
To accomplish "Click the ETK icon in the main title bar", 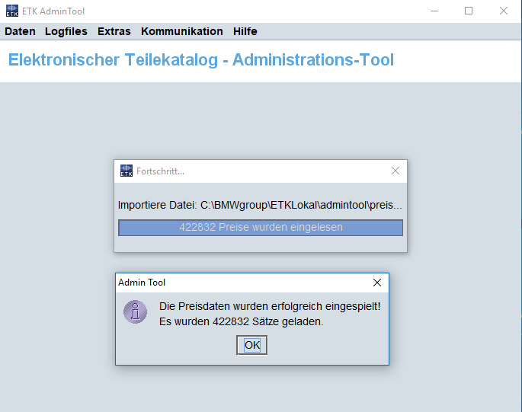I will coord(11,11).
